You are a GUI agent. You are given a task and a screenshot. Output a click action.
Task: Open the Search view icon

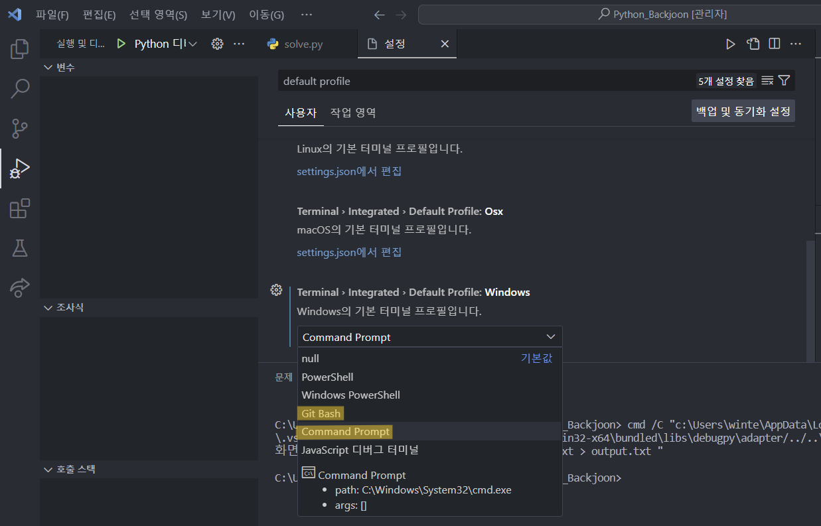click(20, 88)
